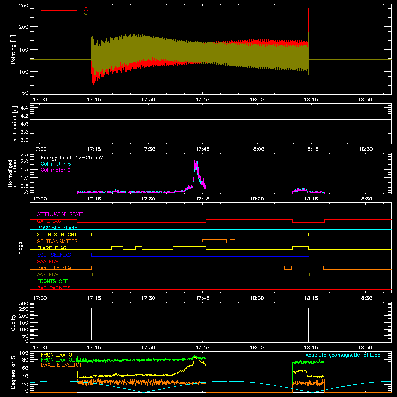Click the Normalized modulation axis title
This screenshot has width=397, height=397.
[x=12, y=173]
